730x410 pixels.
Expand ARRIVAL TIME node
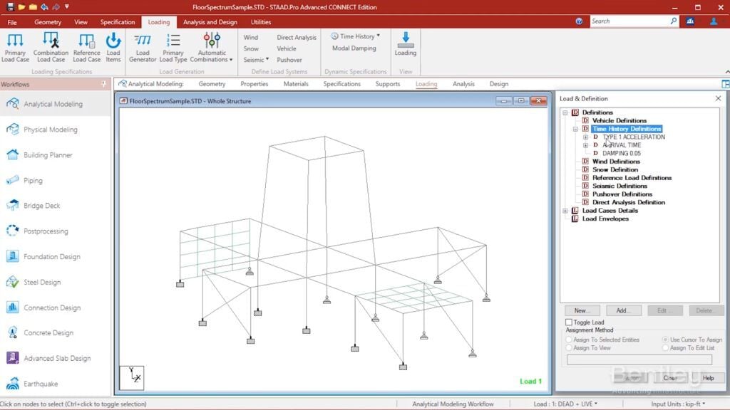click(586, 145)
